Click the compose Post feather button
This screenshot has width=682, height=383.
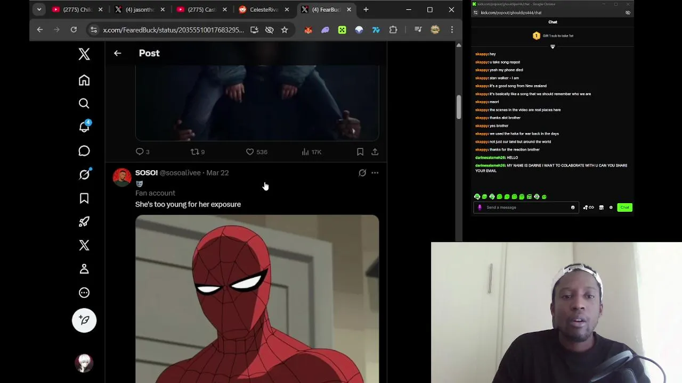coord(84,320)
